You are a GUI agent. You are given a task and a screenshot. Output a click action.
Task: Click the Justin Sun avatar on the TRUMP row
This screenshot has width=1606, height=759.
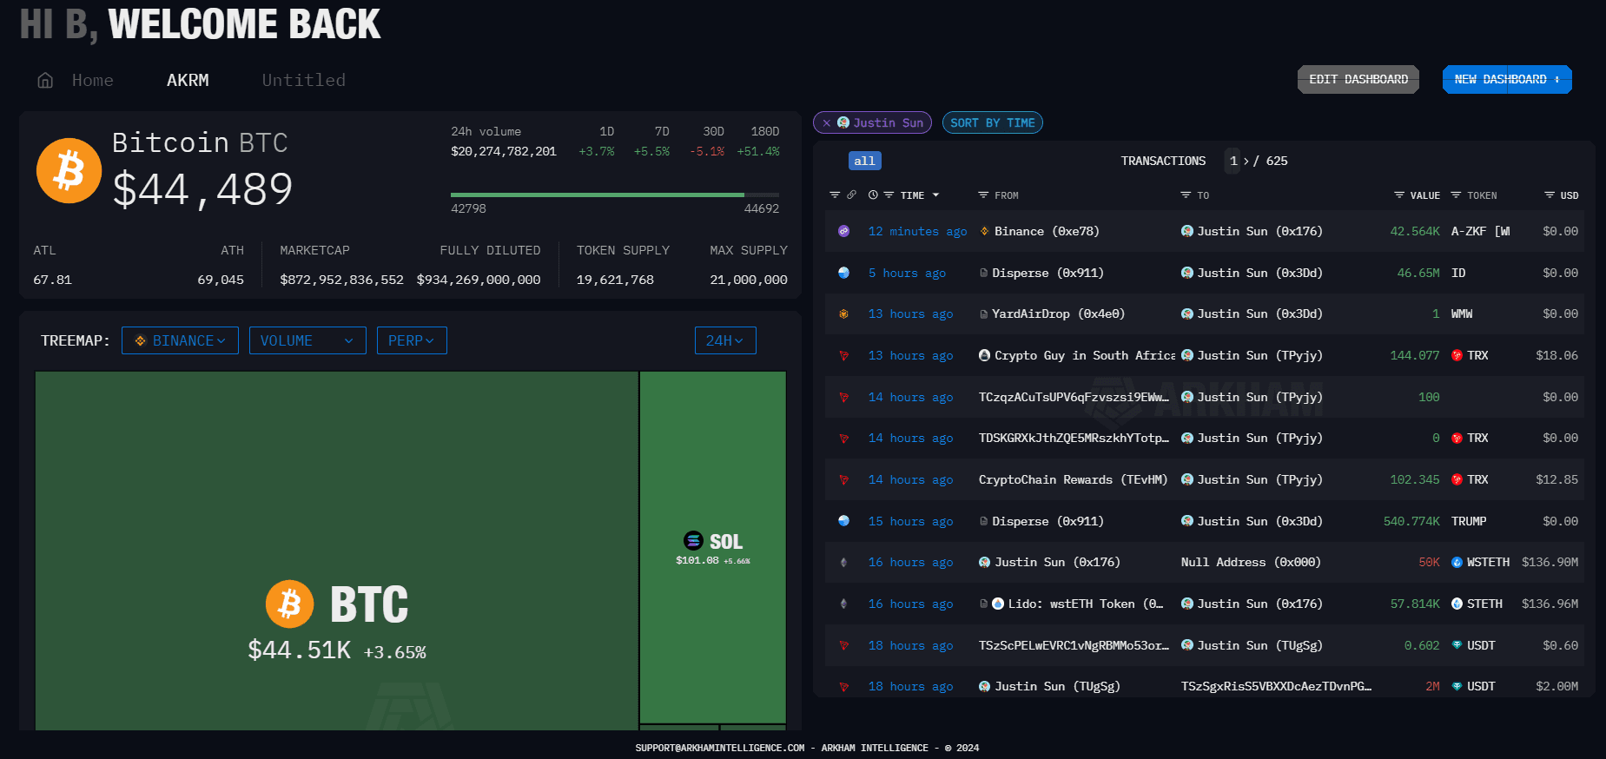(1186, 521)
